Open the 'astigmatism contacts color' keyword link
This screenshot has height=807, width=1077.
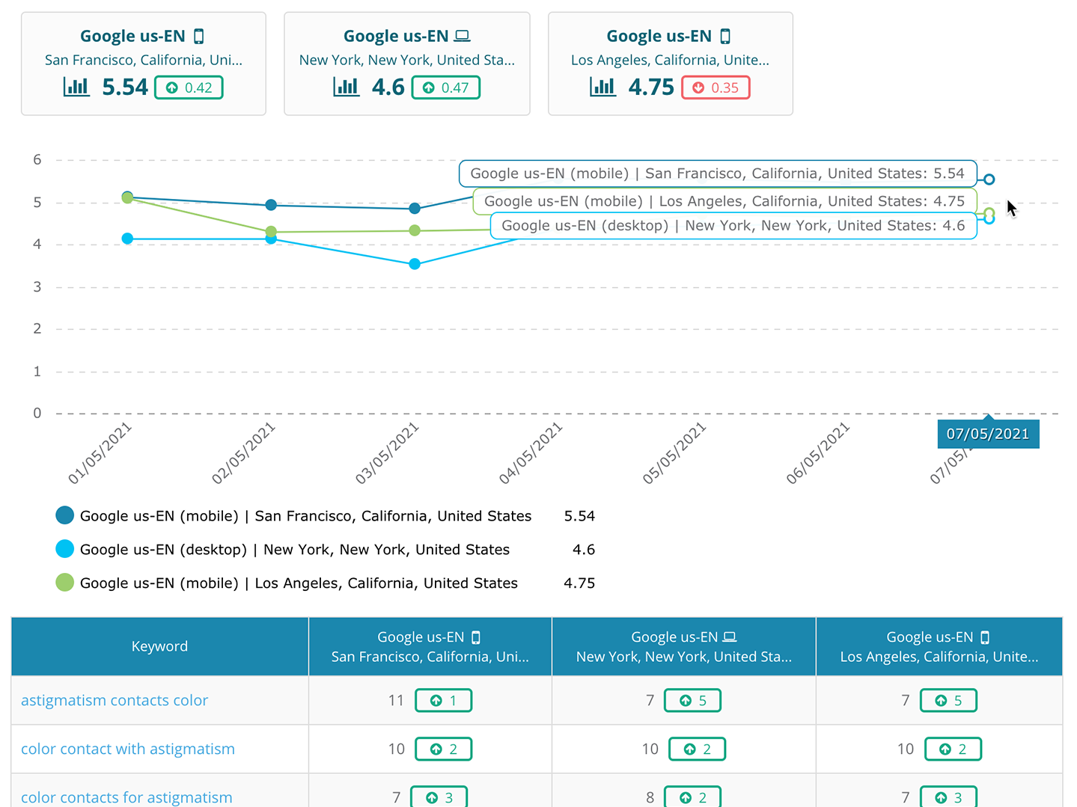click(115, 700)
